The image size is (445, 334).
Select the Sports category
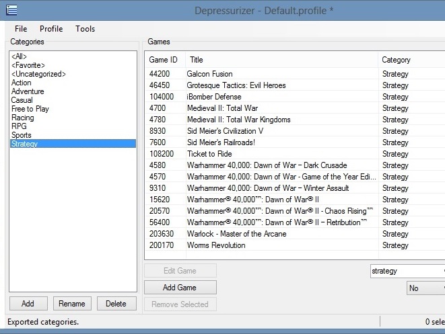pyautogui.click(x=73, y=135)
